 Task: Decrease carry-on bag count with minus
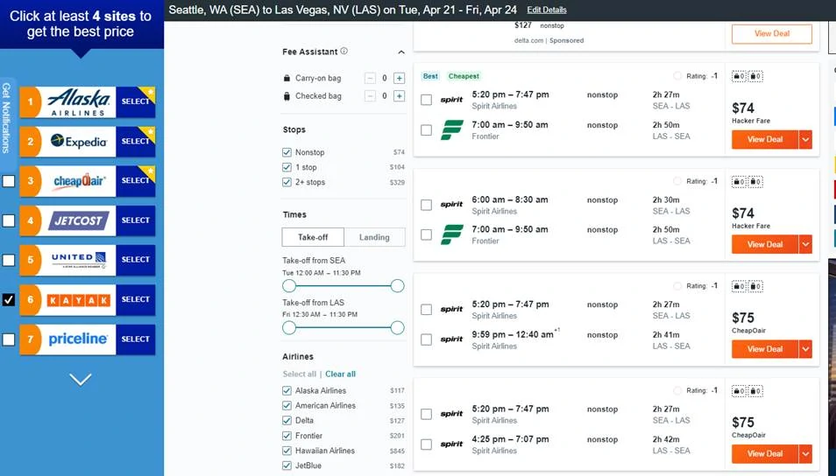click(x=370, y=78)
